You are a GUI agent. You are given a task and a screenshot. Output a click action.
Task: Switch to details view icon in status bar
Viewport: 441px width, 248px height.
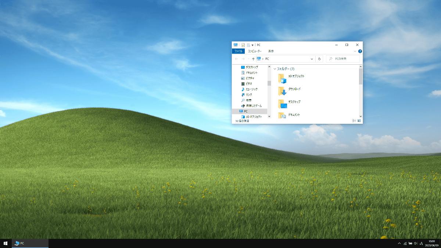354,121
